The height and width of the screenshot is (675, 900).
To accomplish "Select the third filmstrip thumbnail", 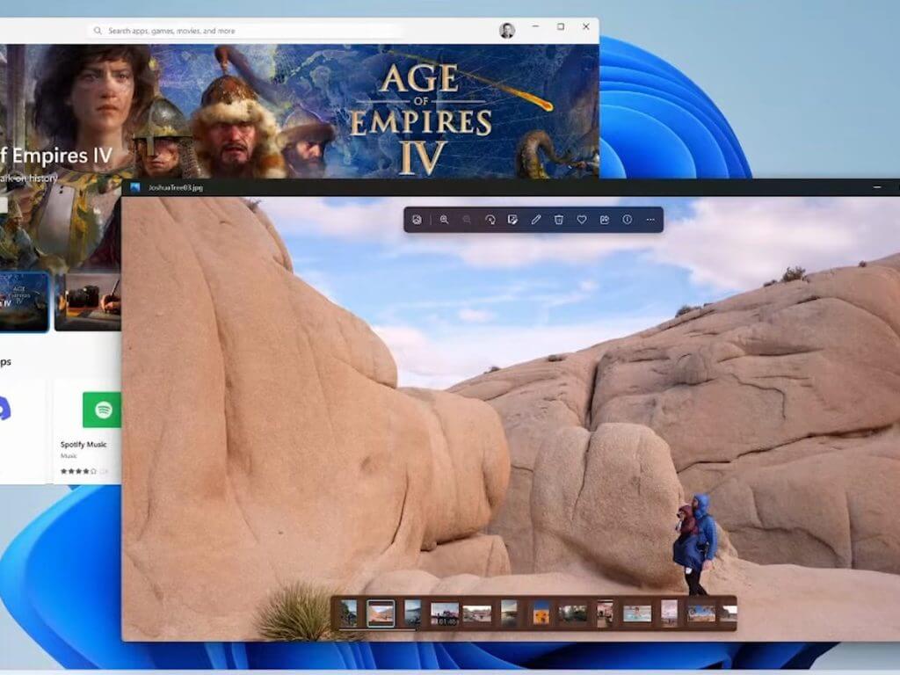I will [x=413, y=613].
